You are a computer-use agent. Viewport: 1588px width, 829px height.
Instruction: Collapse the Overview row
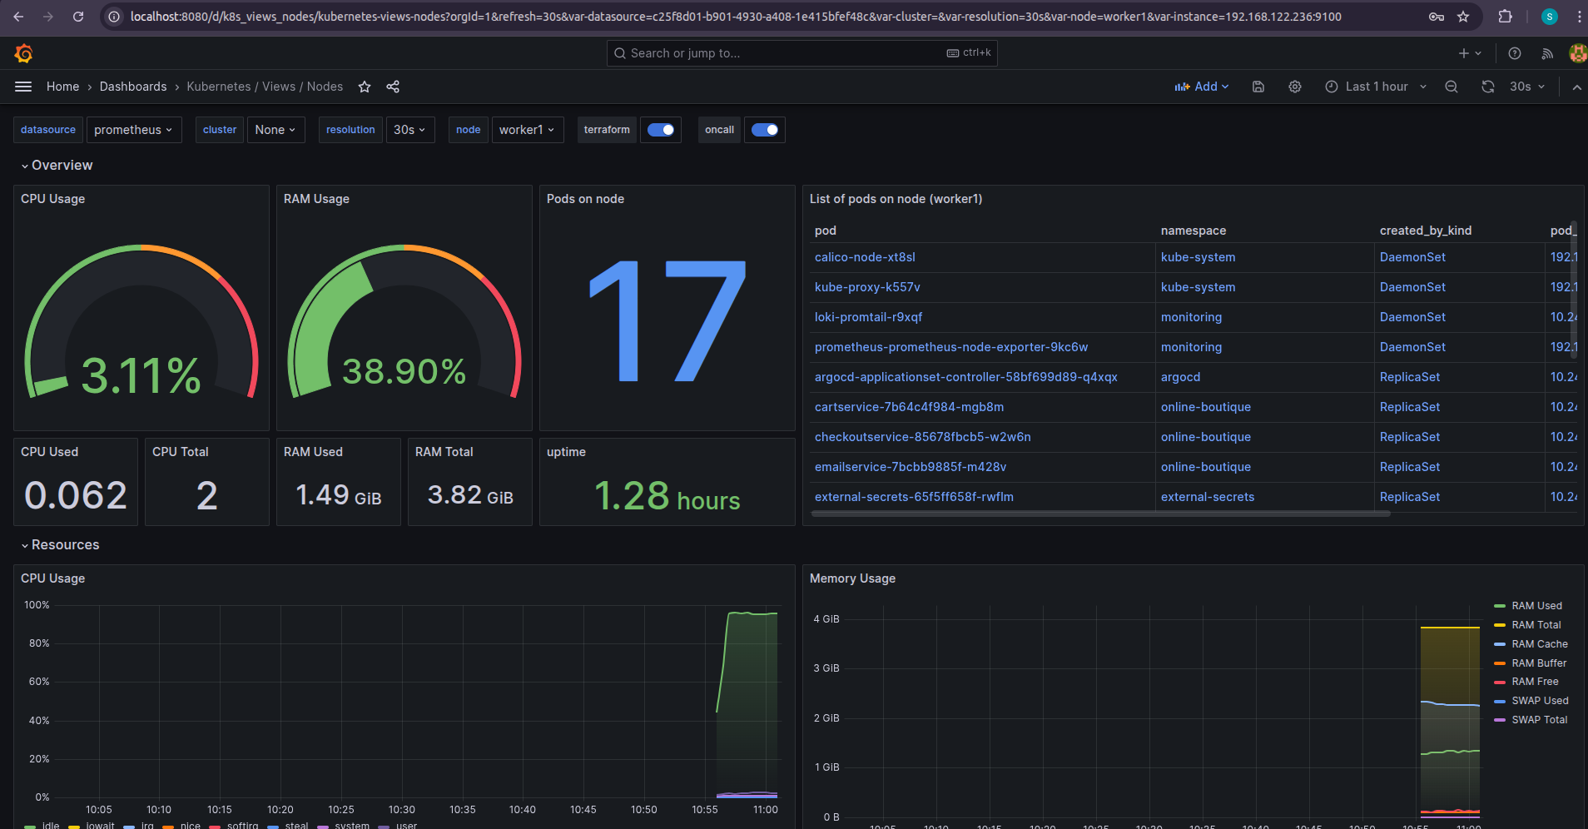(57, 166)
